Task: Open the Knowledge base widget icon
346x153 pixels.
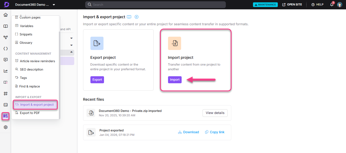Action: tap(5, 82)
